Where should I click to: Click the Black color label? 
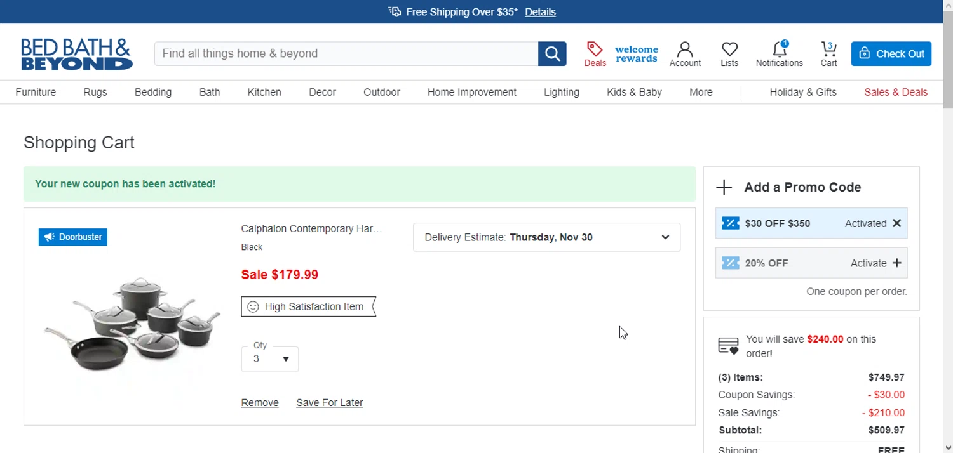click(252, 247)
